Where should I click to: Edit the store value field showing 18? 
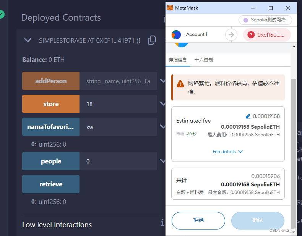(x=118, y=104)
